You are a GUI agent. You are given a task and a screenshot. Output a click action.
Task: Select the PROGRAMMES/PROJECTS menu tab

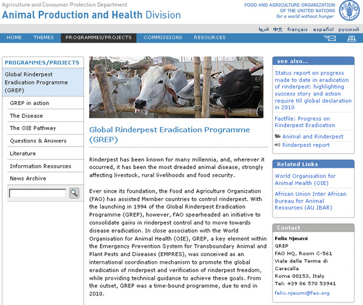[99, 38]
